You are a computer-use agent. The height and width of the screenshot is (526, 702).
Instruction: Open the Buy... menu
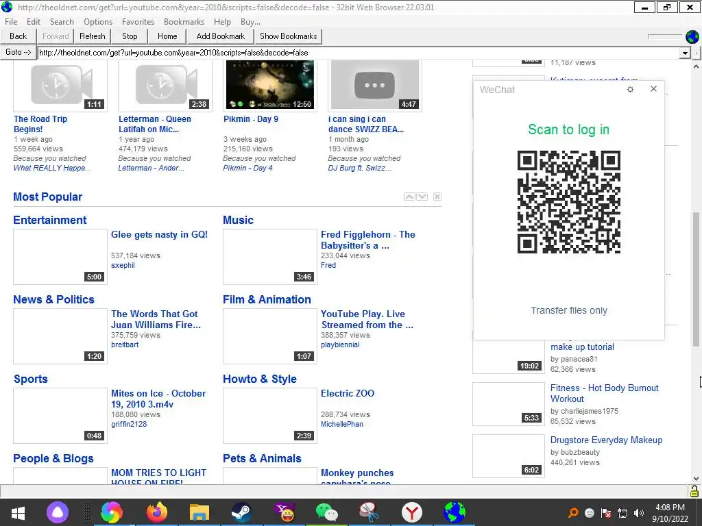coord(250,22)
